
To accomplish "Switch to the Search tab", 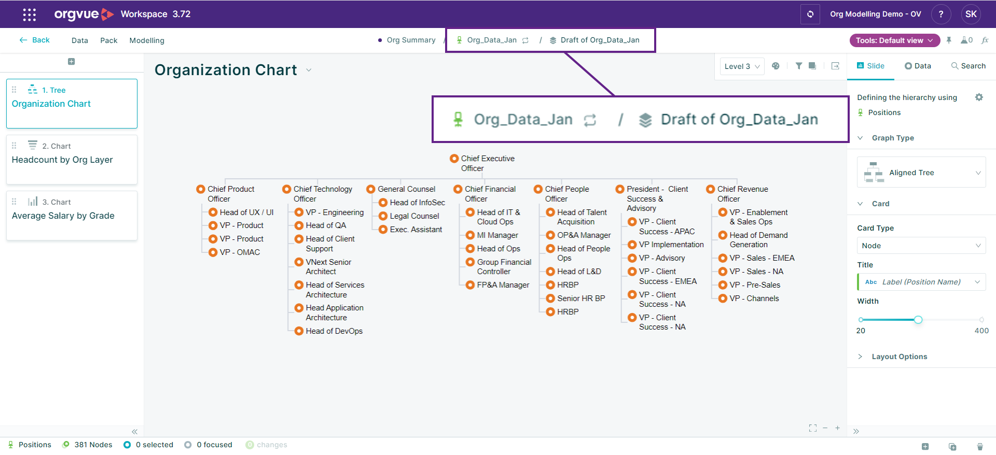I will 968,66.
